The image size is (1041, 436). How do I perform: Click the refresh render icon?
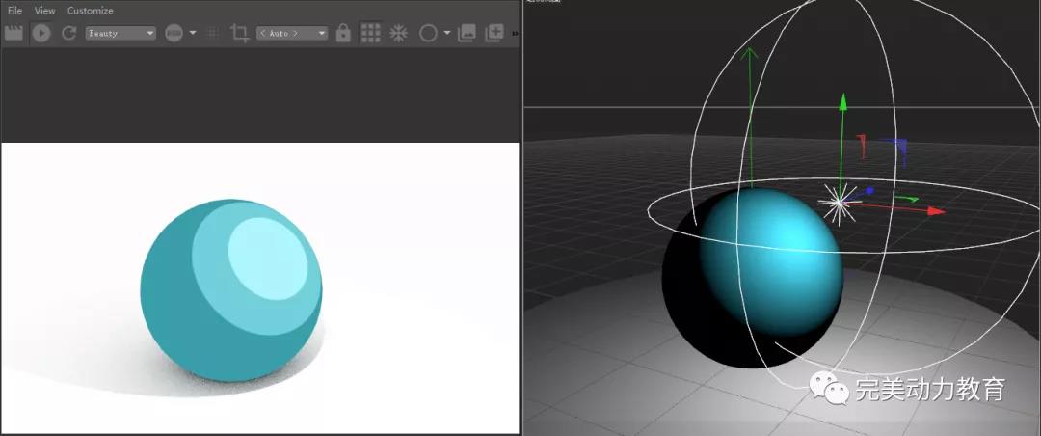[x=68, y=33]
